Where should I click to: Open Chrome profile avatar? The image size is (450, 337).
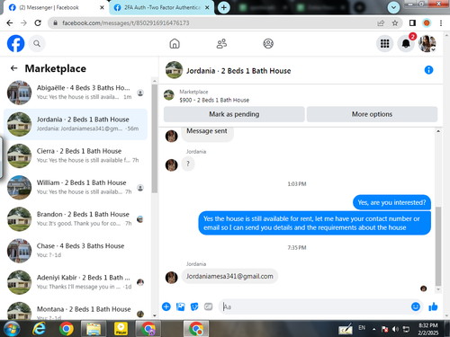pyautogui.click(x=427, y=23)
